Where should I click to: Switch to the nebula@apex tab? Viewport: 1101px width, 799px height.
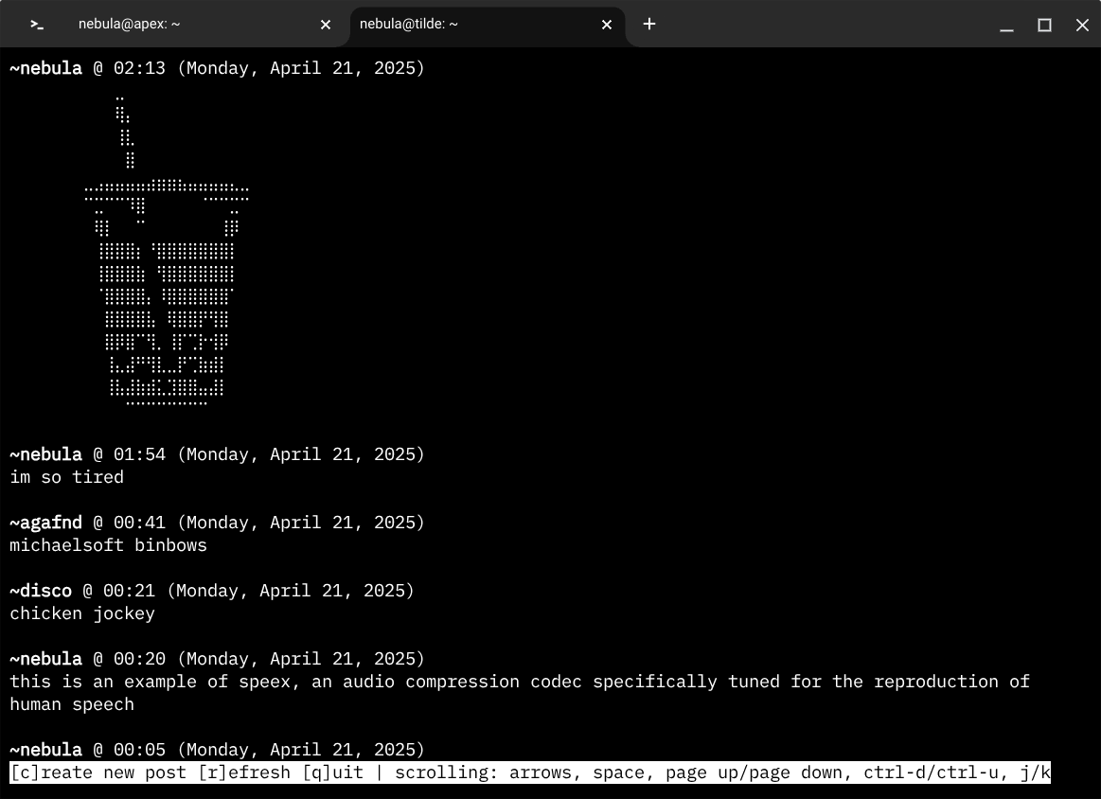[x=130, y=25]
